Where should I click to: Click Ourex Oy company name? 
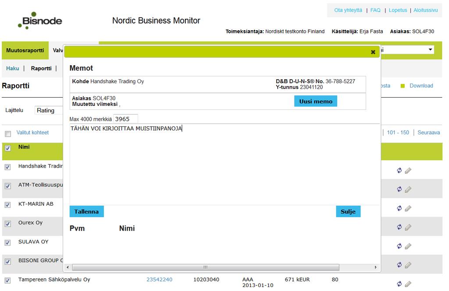click(30, 223)
